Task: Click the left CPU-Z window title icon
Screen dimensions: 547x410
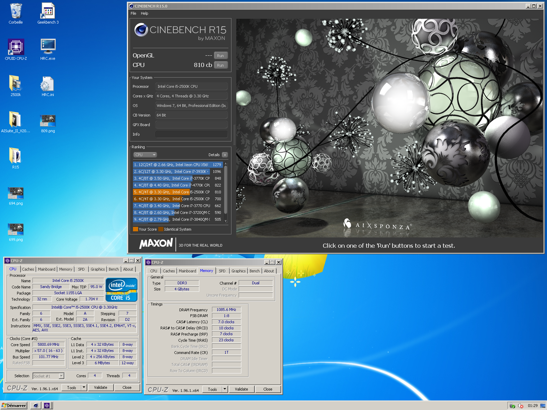Action: click(8, 261)
